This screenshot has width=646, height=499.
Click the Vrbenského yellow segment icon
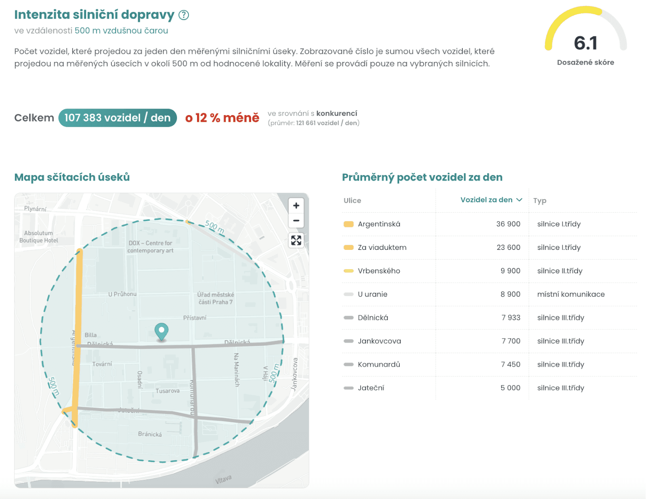[348, 270]
